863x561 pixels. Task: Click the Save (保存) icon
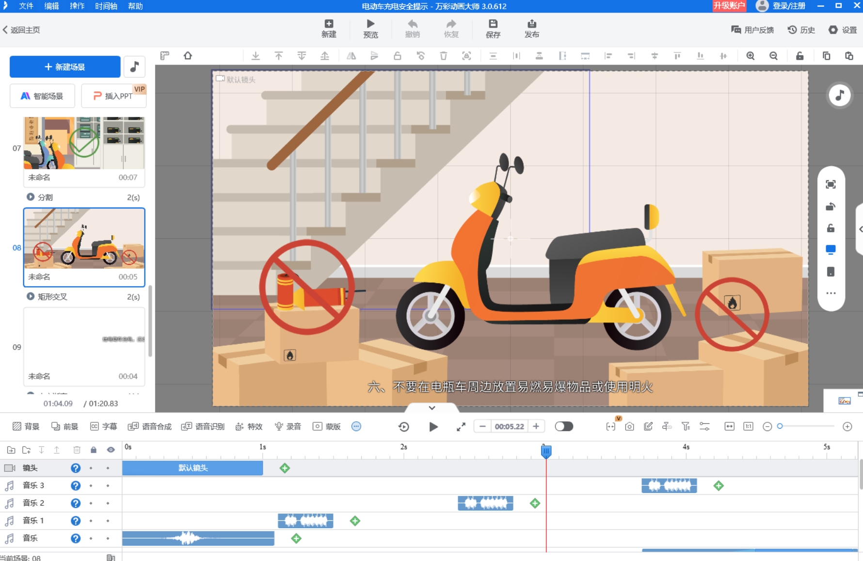click(493, 24)
